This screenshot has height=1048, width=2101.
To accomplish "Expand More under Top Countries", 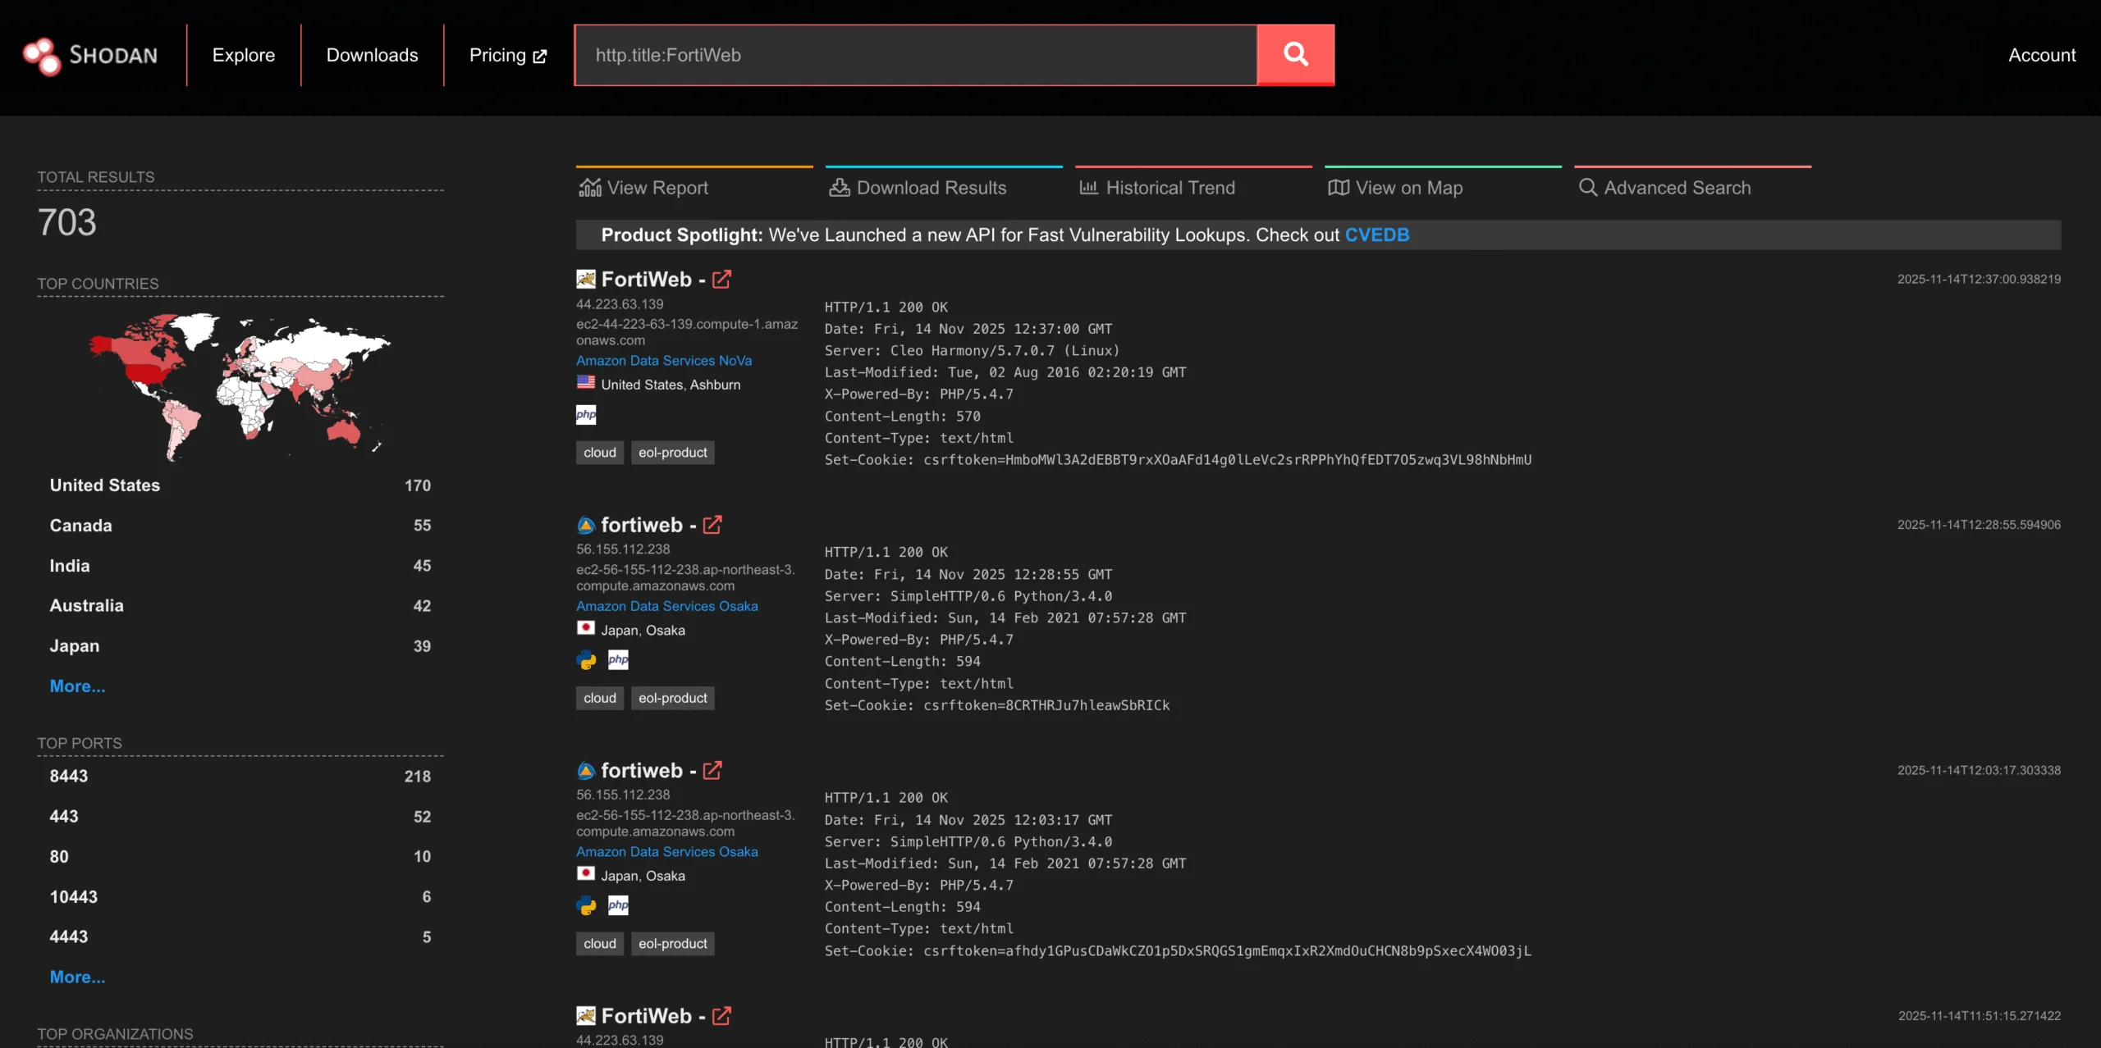I will click(77, 686).
